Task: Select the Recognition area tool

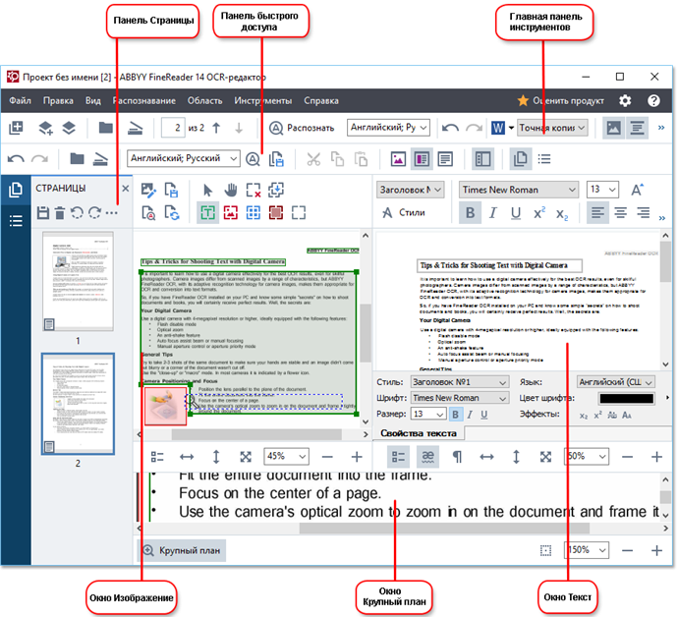Action: point(299,212)
